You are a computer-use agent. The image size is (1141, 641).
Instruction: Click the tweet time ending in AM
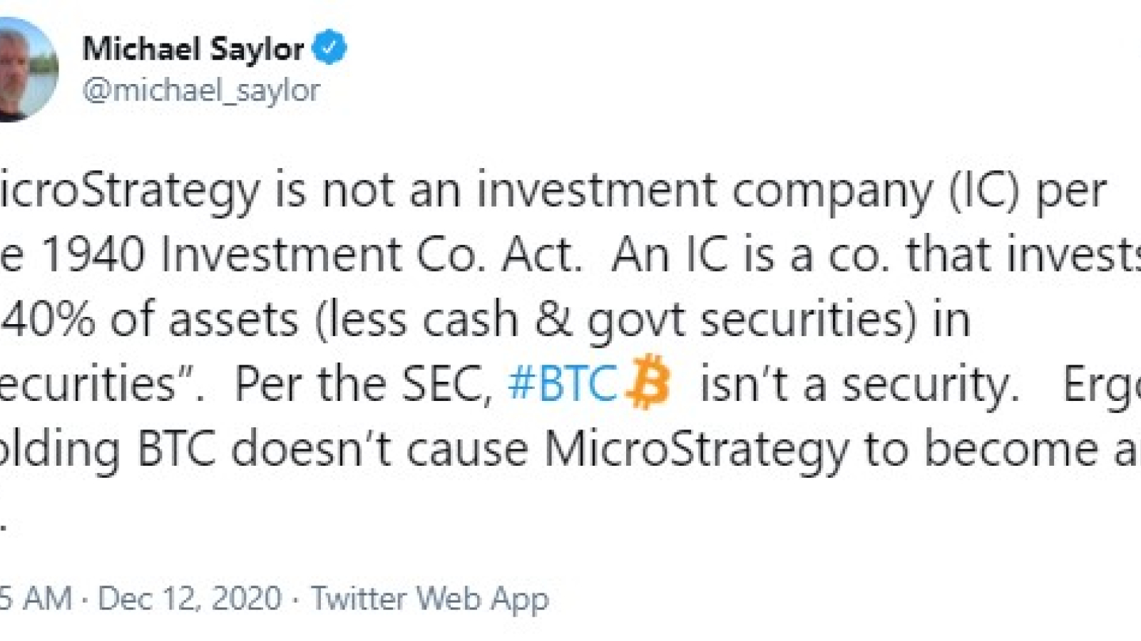pos(36,598)
